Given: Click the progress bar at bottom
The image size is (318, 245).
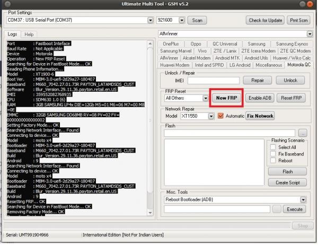Looking at the screenshot, I should tap(147, 226).
